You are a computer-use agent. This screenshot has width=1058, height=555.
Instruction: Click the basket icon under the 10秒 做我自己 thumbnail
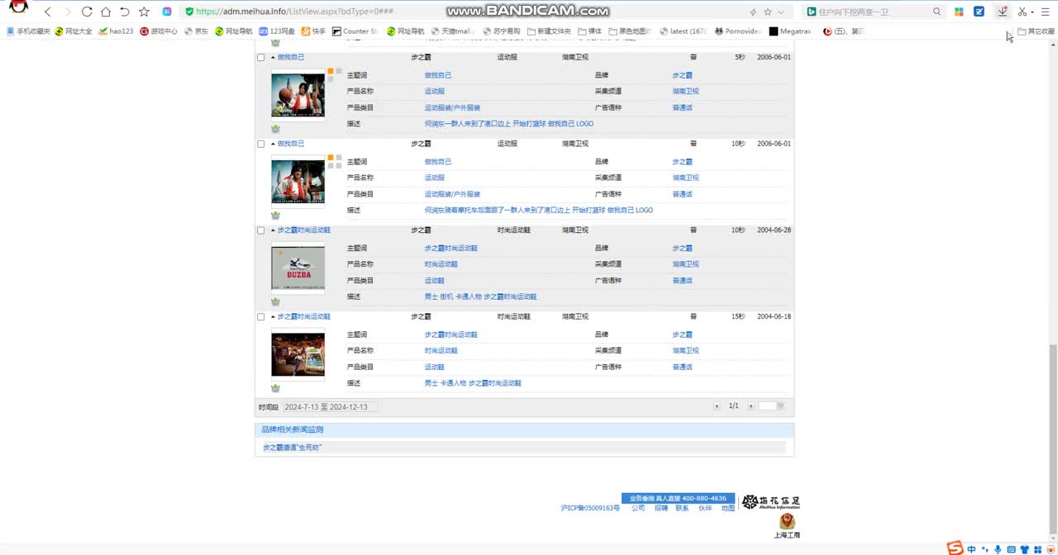(x=275, y=216)
